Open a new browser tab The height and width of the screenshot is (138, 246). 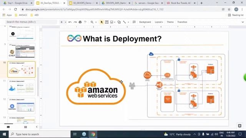tap(201, 3)
